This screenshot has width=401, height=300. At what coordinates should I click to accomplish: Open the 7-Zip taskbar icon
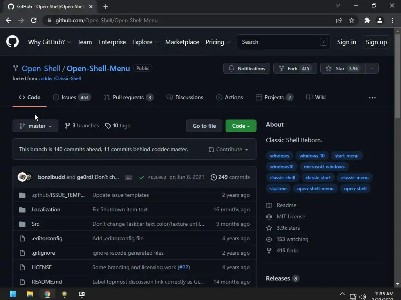coord(81,294)
